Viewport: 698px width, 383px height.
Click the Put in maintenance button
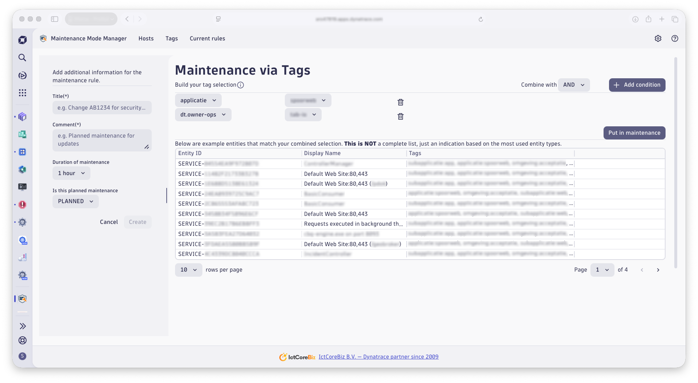pos(634,133)
